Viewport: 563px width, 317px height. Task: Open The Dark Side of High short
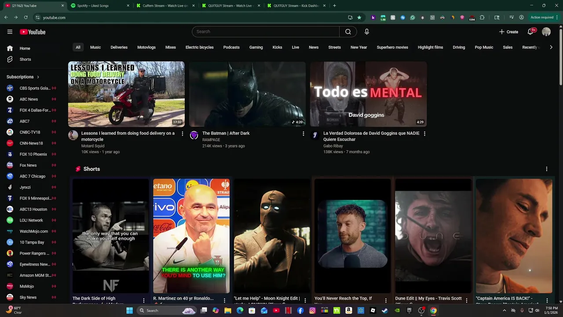pos(111,236)
